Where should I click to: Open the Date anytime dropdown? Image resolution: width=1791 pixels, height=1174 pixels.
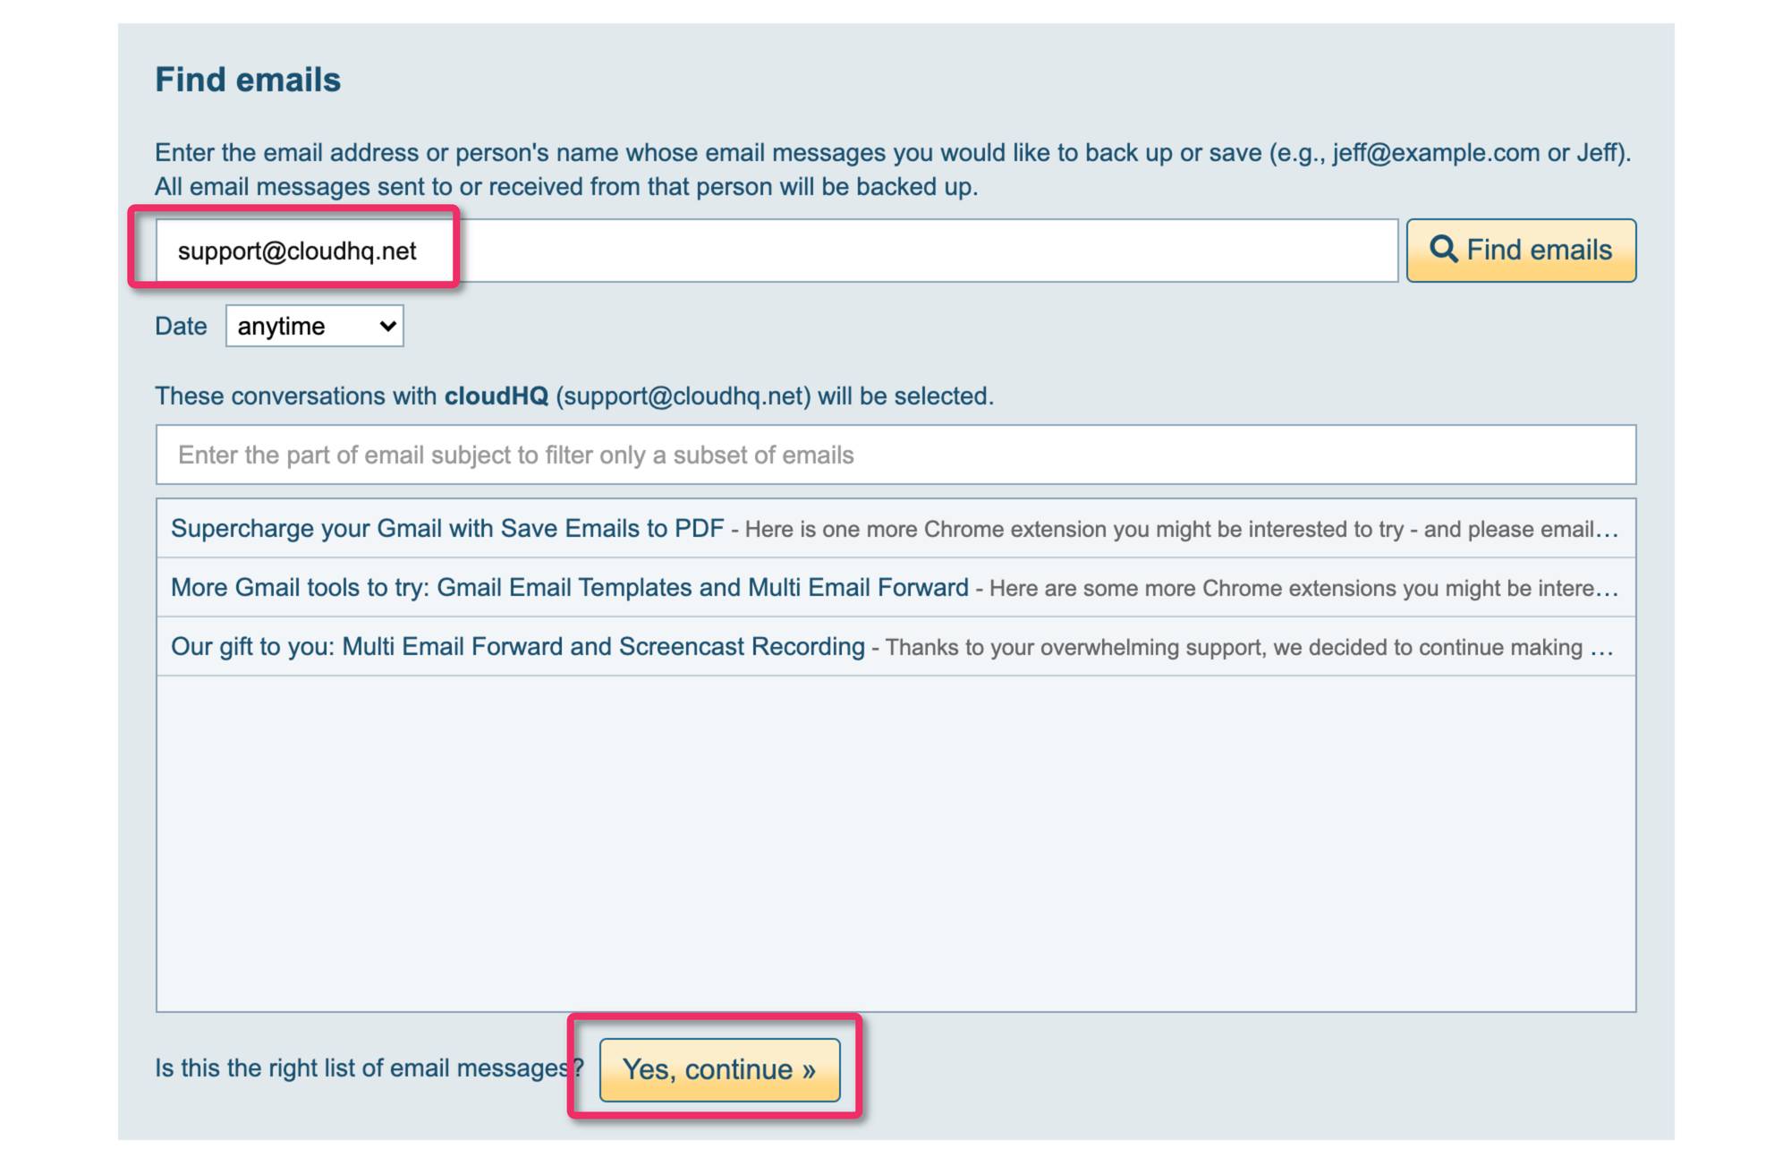[x=314, y=326]
